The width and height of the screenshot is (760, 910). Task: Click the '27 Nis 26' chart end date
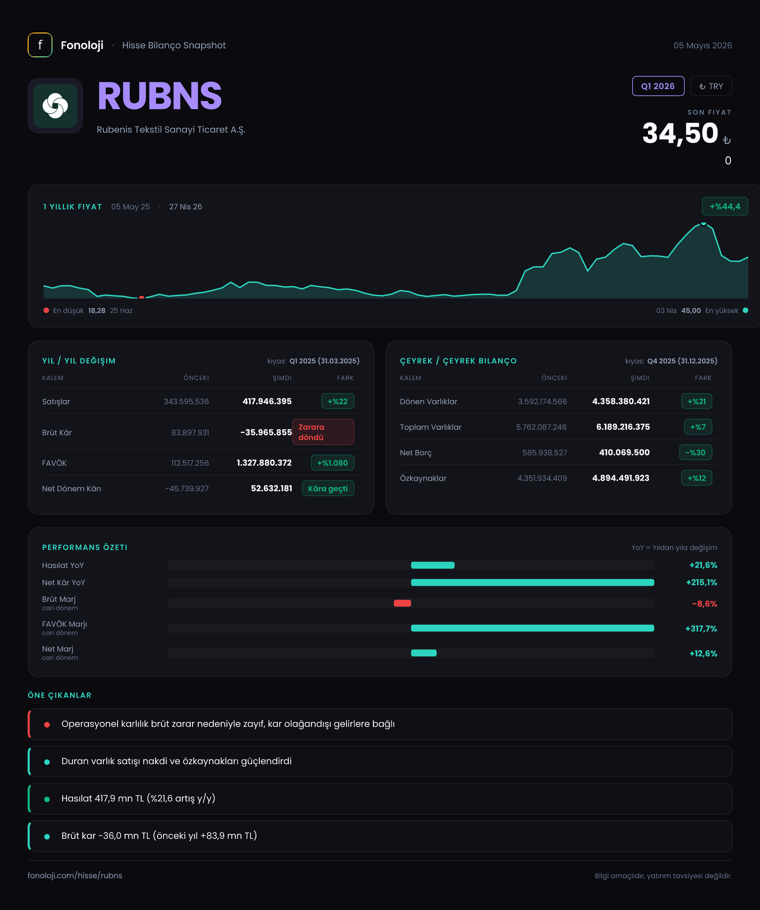186,207
